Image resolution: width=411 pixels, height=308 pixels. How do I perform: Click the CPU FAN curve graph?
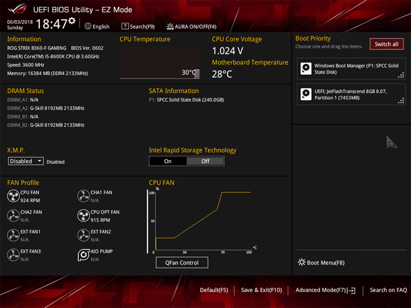pyautogui.click(x=202, y=221)
